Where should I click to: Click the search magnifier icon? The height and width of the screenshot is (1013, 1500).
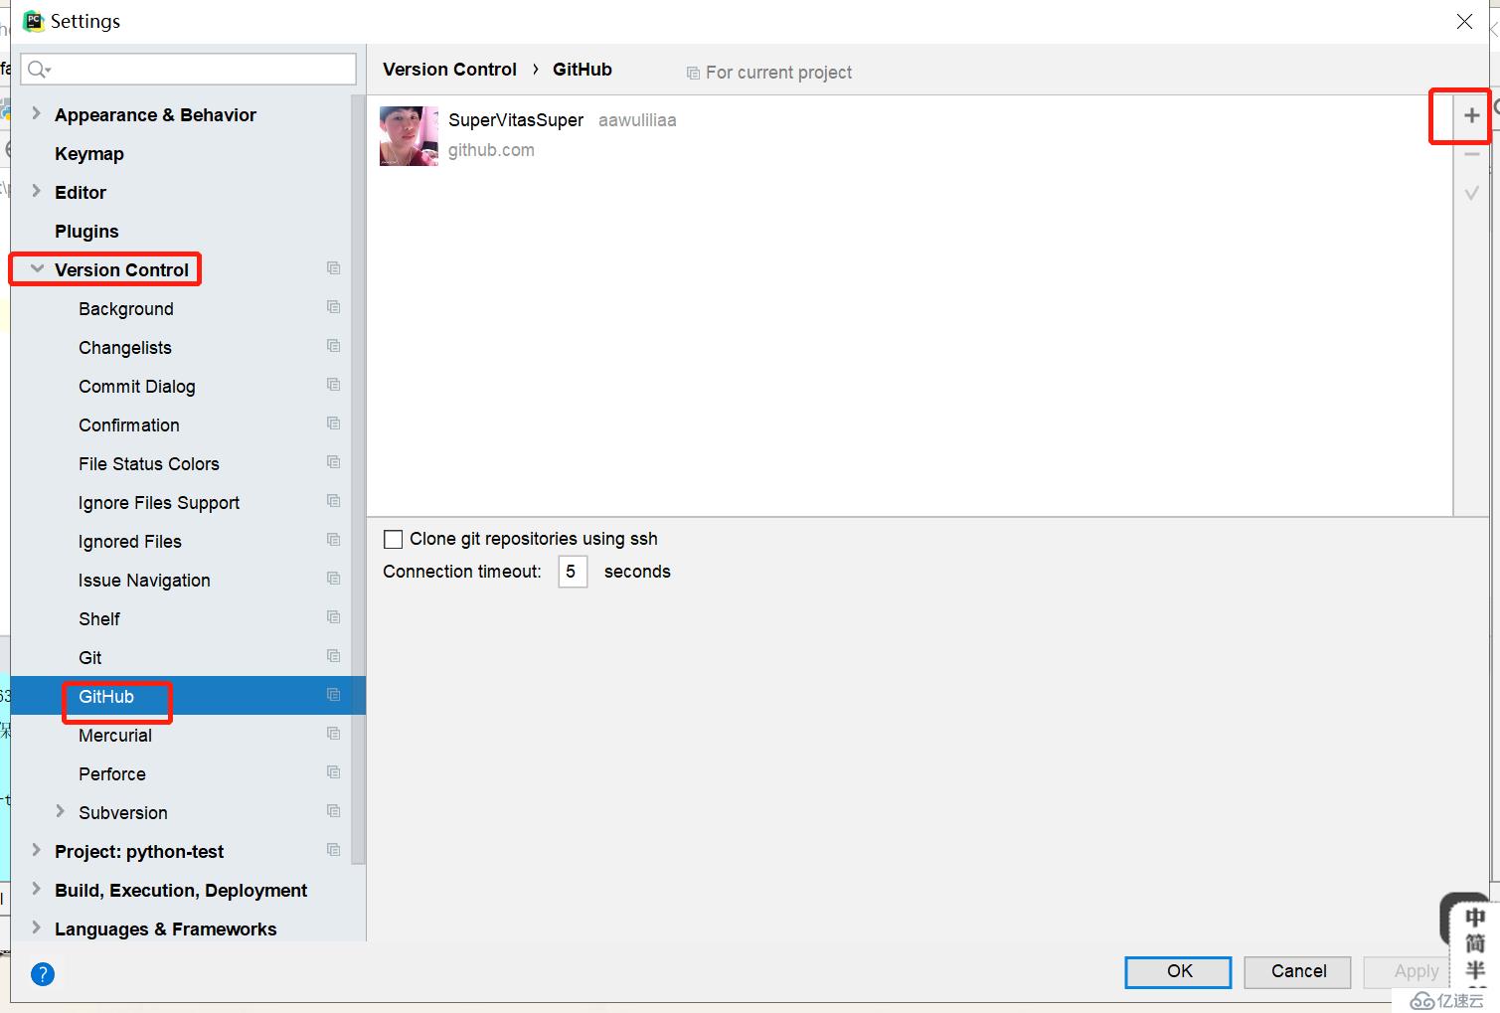tap(39, 69)
